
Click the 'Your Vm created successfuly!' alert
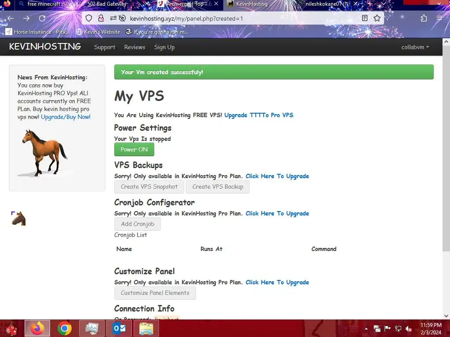click(x=274, y=72)
